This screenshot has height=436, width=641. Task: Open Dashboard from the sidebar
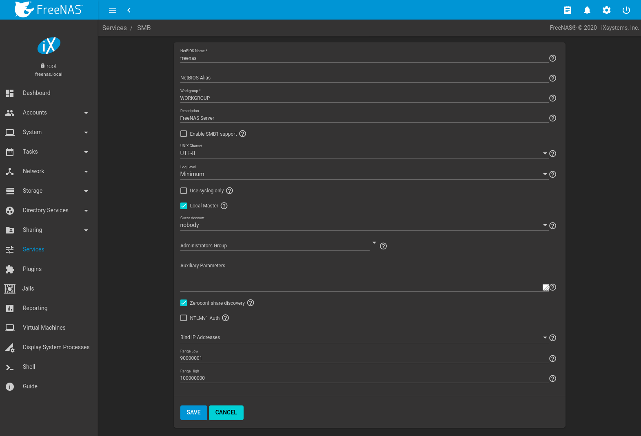(37, 93)
